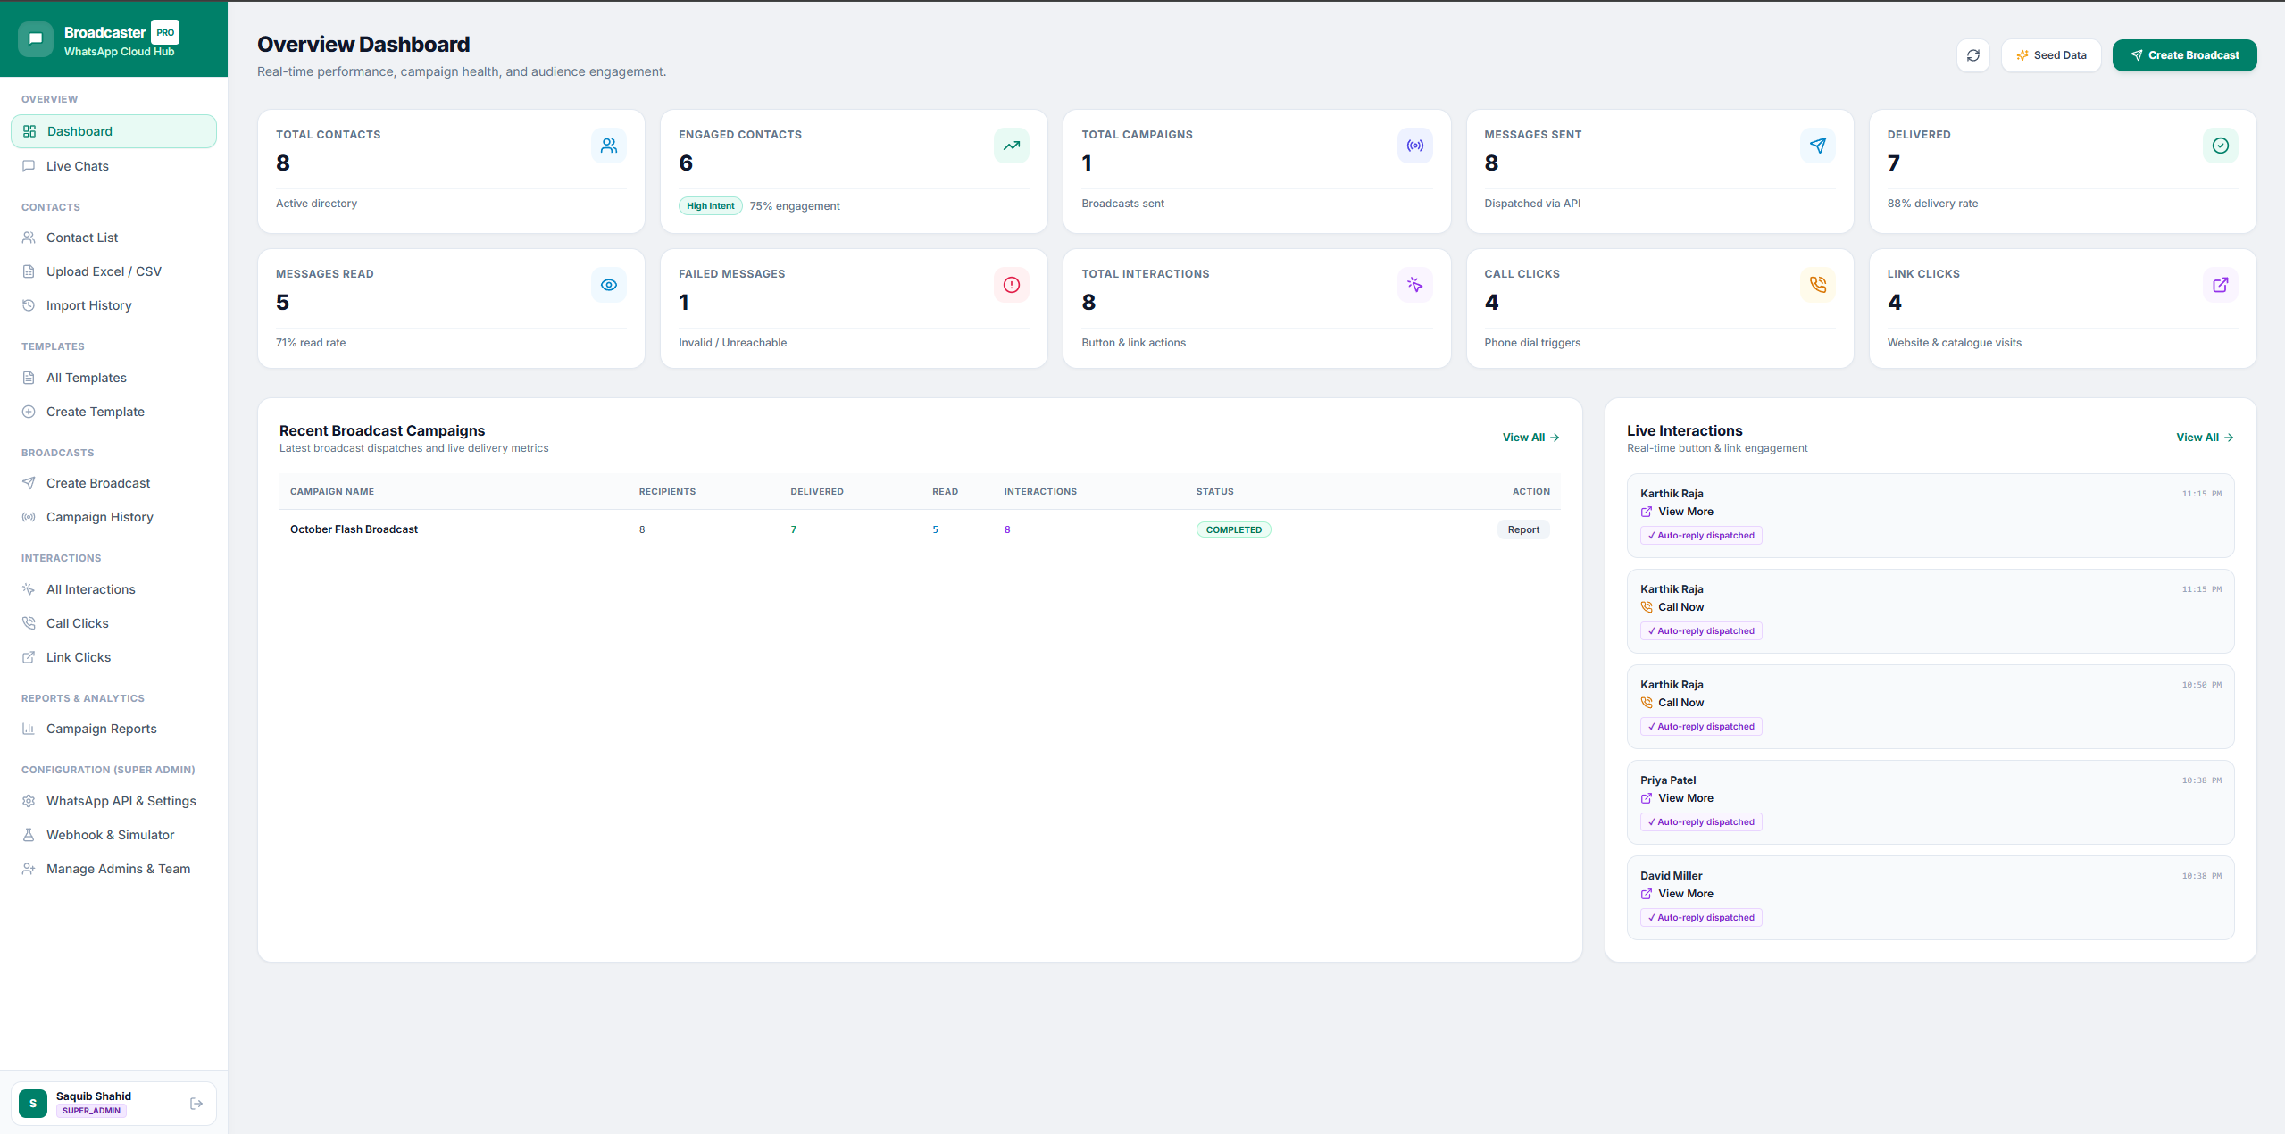Click the All Interactions sparkle icon
This screenshot has width=2285, height=1134.
[29, 589]
